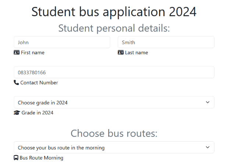Focus the Last name field containing Smith
This screenshot has height=168, width=228.
pos(165,42)
